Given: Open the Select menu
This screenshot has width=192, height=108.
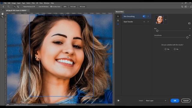Looking at the screenshot, I should [28, 3].
